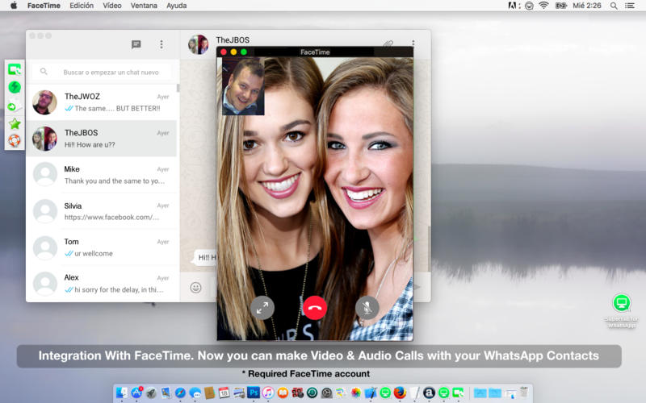
Task: Open Launchpad rocket in the dock
Action: 151,393
